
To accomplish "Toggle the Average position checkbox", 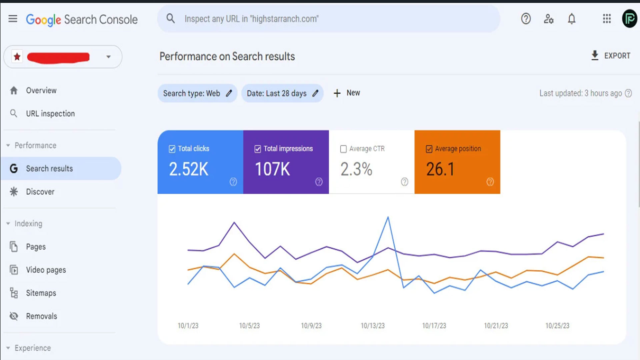I will pos(429,149).
